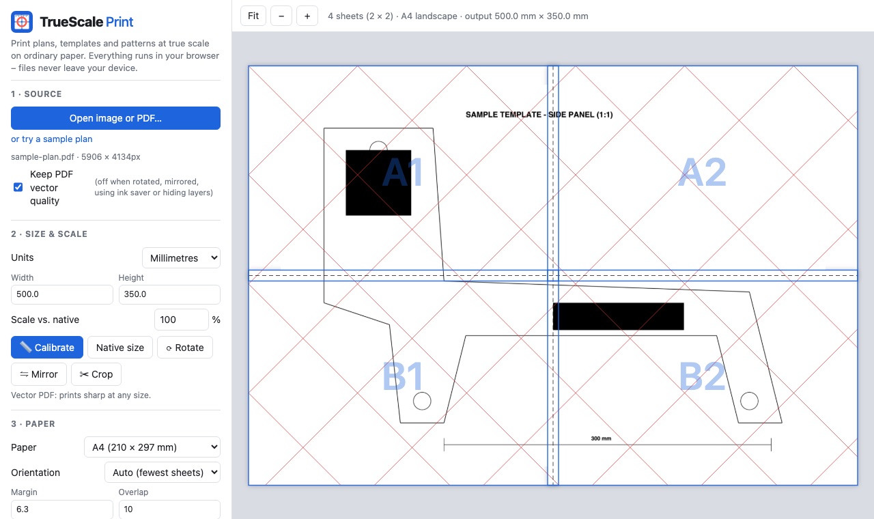The width and height of the screenshot is (874, 519).
Task: Rotate the plan
Action: pyautogui.click(x=185, y=348)
